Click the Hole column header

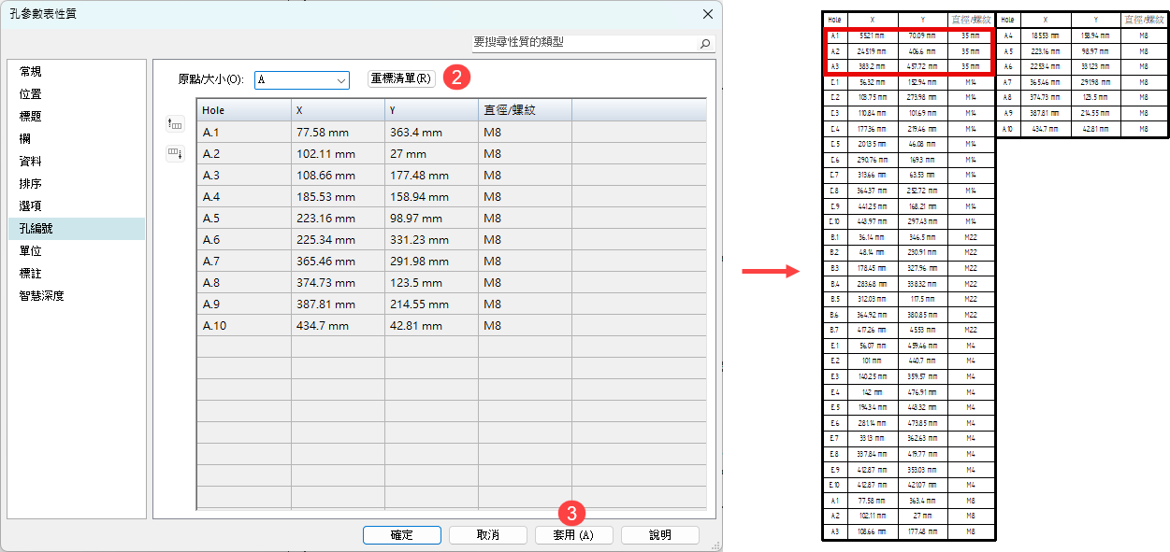tap(243, 110)
